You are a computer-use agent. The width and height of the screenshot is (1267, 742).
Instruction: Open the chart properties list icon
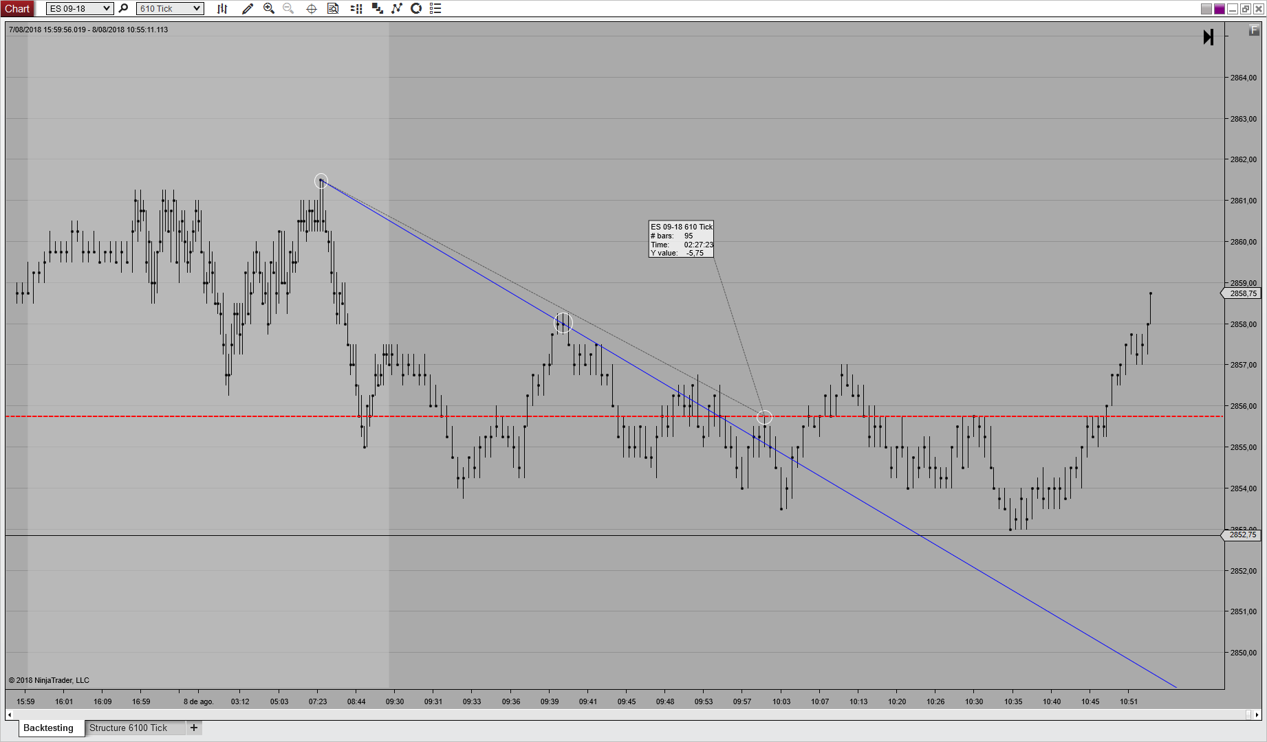click(x=435, y=8)
